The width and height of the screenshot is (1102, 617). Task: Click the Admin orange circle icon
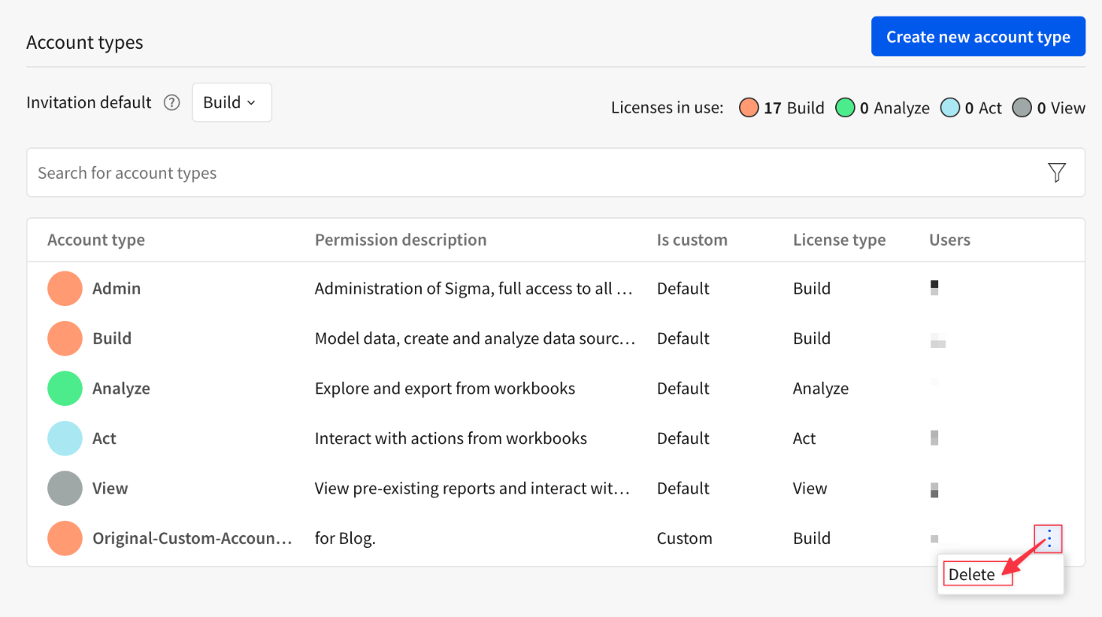65,288
